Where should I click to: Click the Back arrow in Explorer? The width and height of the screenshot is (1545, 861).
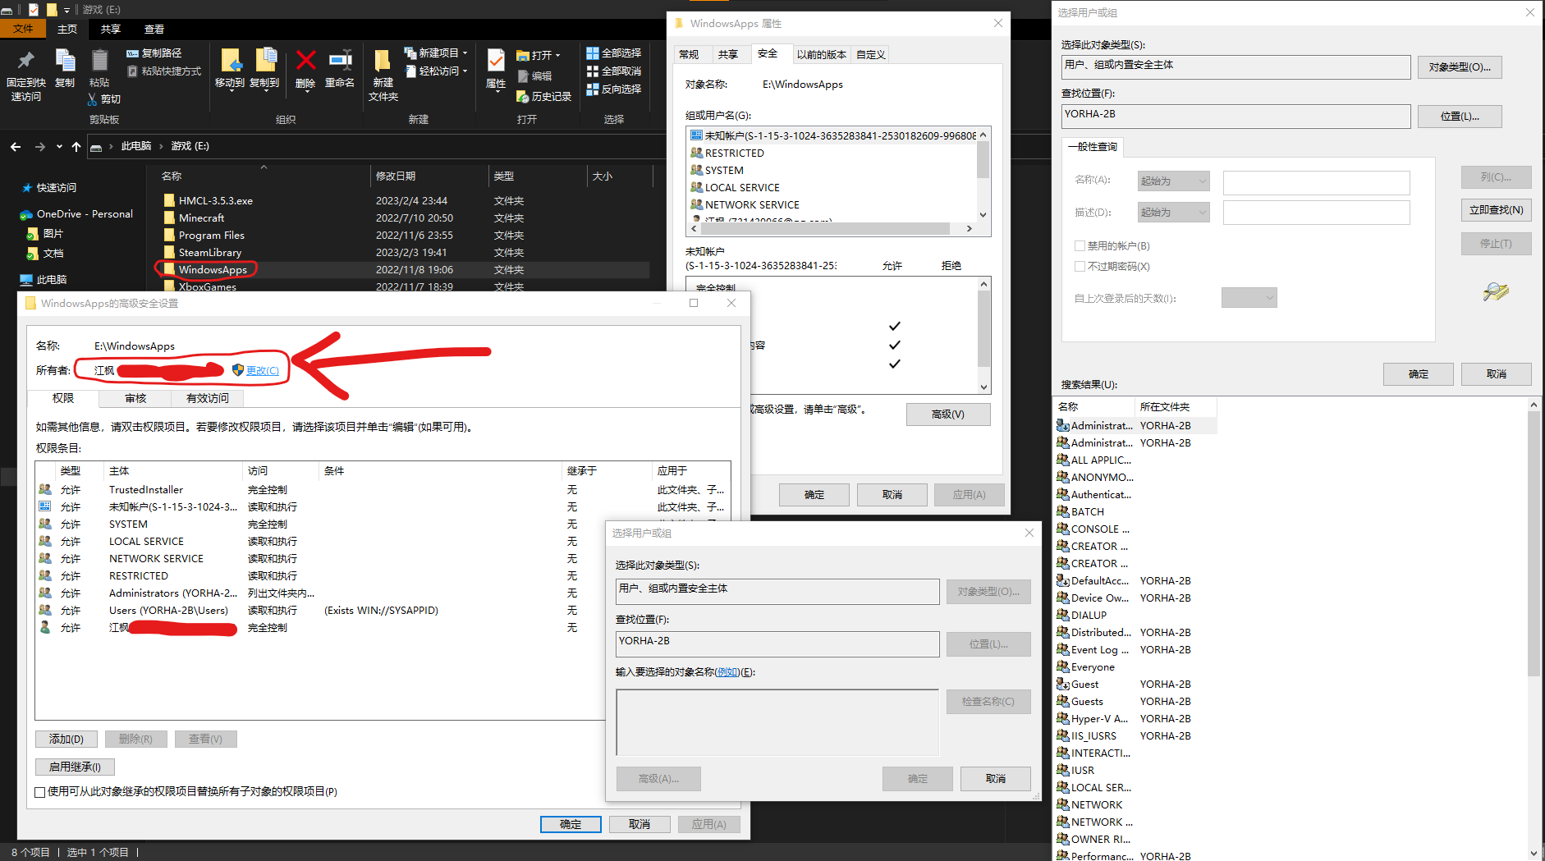pyautogui.click(x=16, y=146)
